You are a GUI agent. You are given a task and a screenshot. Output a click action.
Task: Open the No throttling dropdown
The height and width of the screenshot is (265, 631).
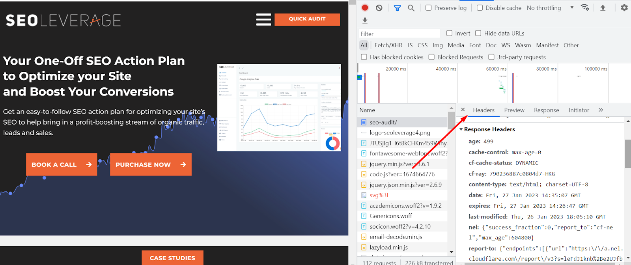(x=550, y=7)
